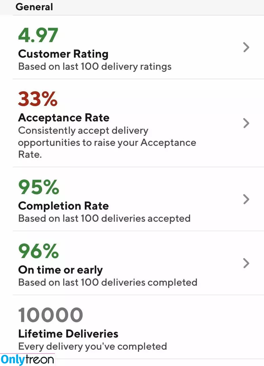The image size is (264, 366).
Task: Open Customer Rating details via its chevron
Action: [x=246, y=47]
